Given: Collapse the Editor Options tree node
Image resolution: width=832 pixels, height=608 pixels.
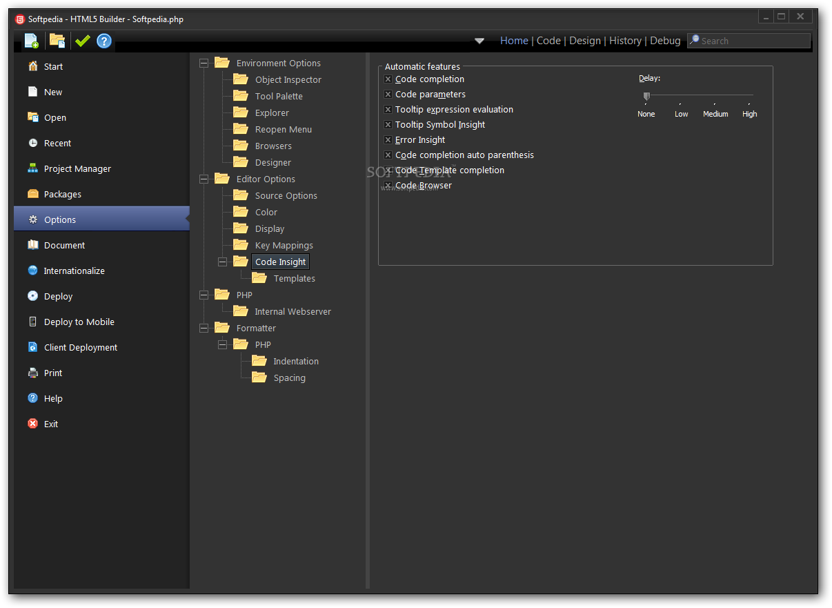Looking at the screenshot, I should coord(204,179).
